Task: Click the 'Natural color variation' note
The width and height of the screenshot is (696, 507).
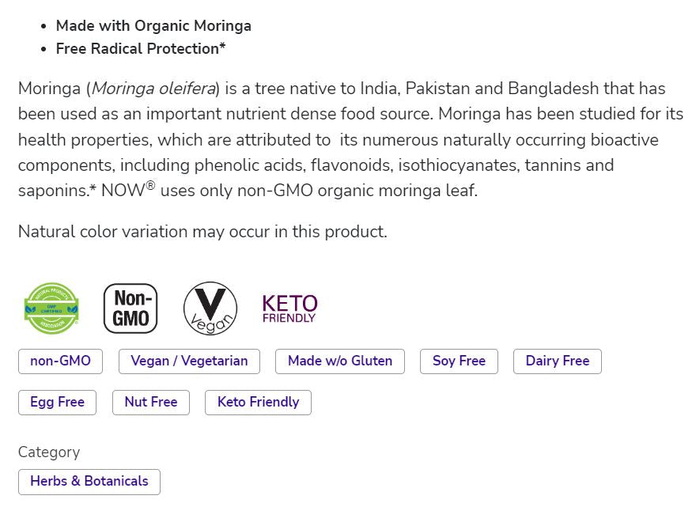Action: coord(202,232)
